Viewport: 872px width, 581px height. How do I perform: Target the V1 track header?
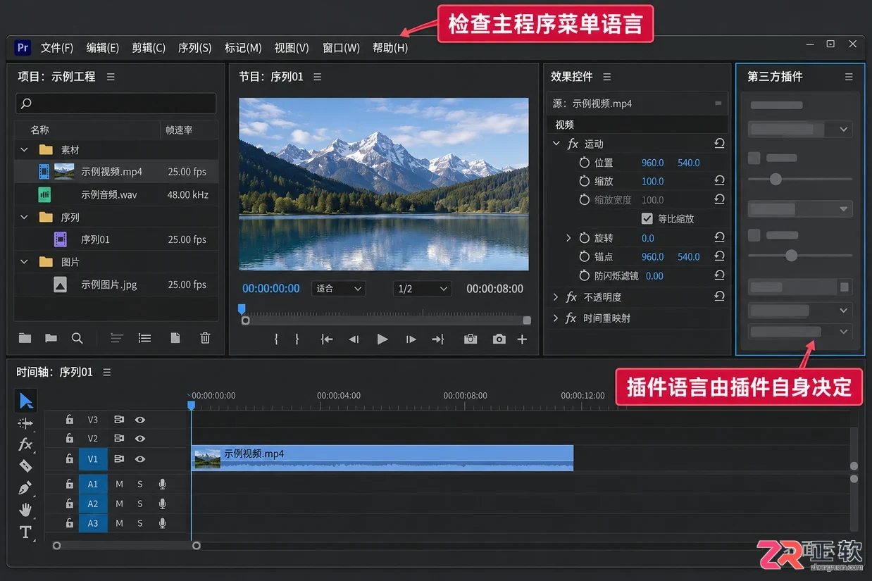pyautogui.click(x=93, y=459)
